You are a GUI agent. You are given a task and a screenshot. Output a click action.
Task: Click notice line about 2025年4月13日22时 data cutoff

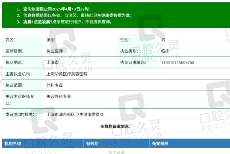(x=54, y=9)
